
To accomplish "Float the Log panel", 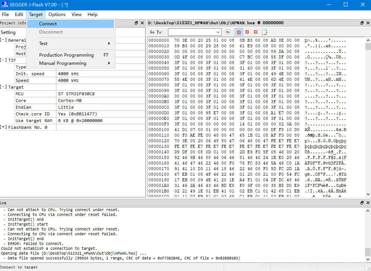I will (362, 203).
